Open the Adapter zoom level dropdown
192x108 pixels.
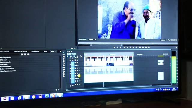92,40
